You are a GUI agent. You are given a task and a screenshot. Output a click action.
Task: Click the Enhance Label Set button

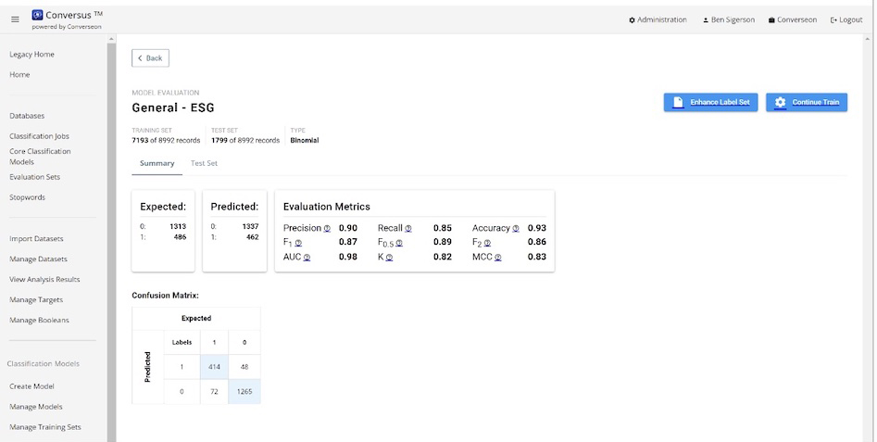tap(711, 102)
